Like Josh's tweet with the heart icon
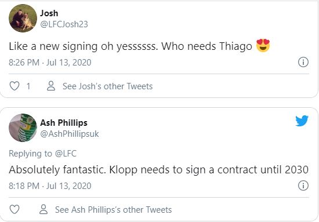The image size is (319, 222). [x=14, y=86]
